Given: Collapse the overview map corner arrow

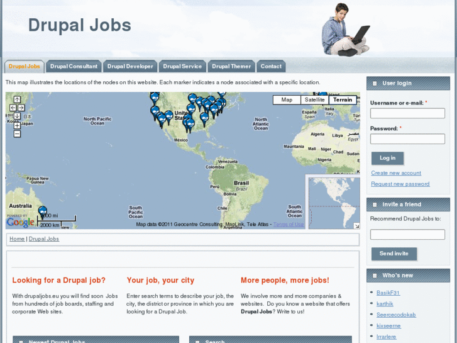Looking at the screenshot, I should point(357,226).
